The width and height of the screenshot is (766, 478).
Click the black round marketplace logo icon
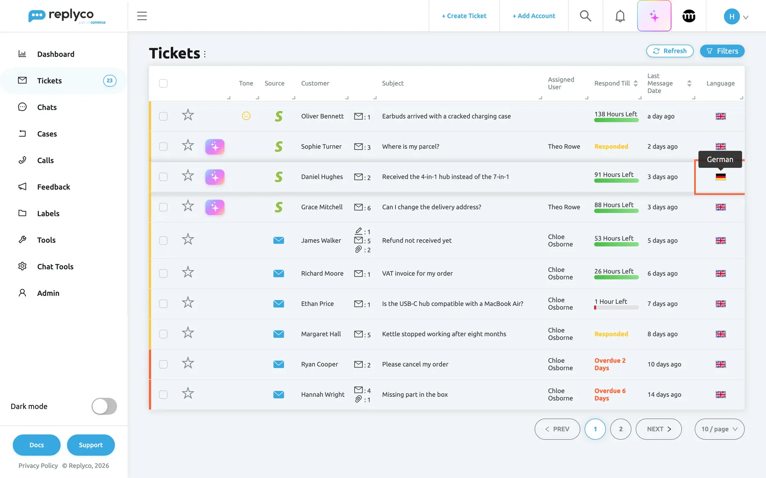coord(689,16)
